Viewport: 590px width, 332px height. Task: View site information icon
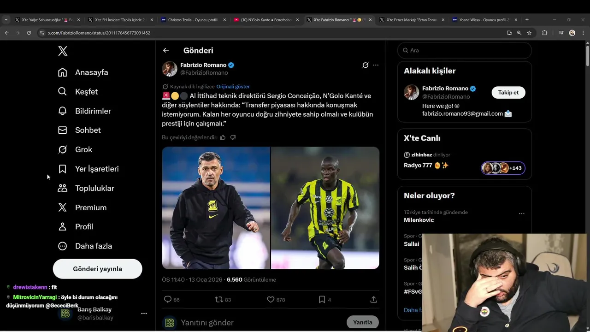[42, 33]
